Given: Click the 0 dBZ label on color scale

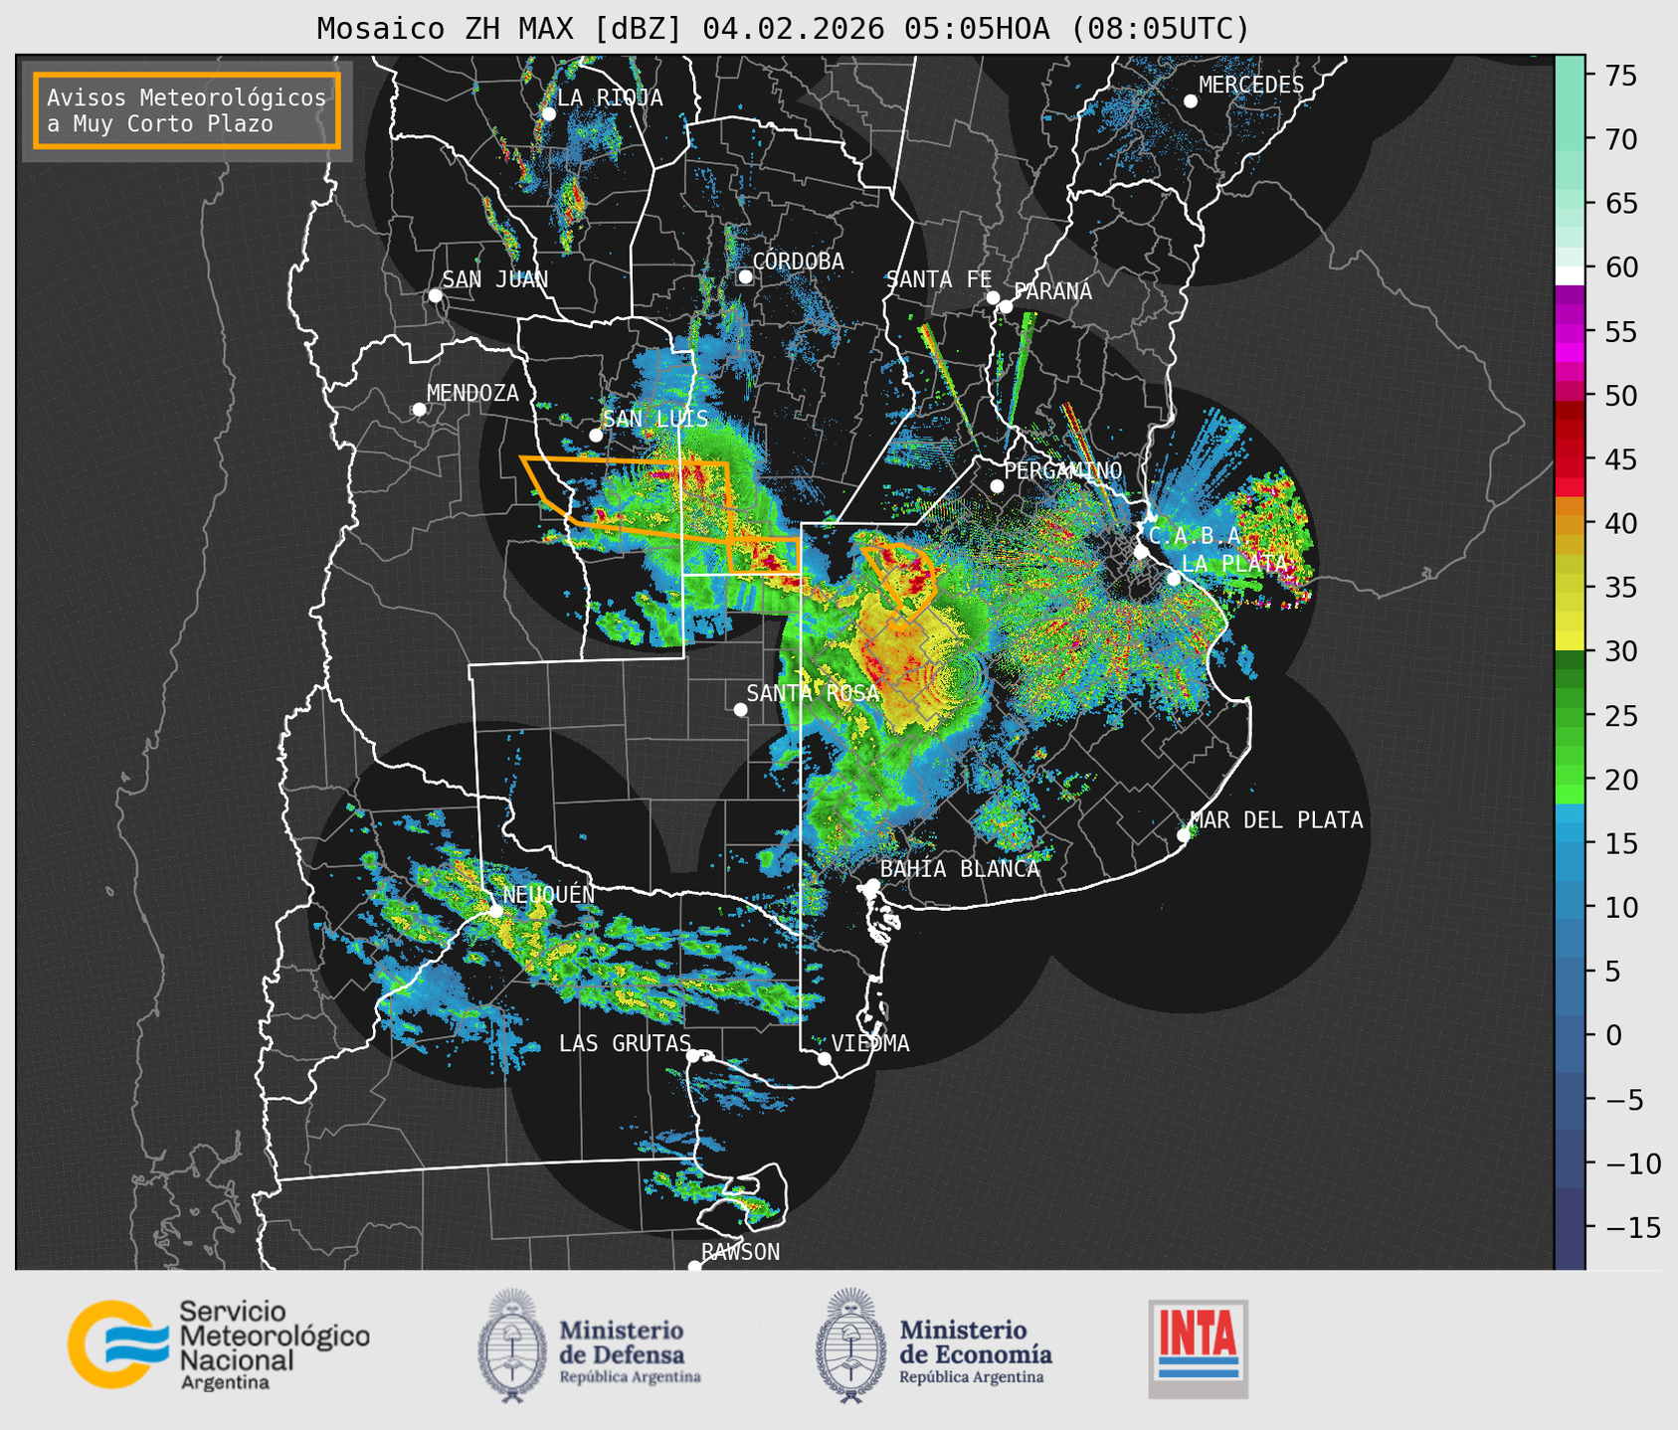Looking at the screenshot, I should (x=1613, y=1035).
